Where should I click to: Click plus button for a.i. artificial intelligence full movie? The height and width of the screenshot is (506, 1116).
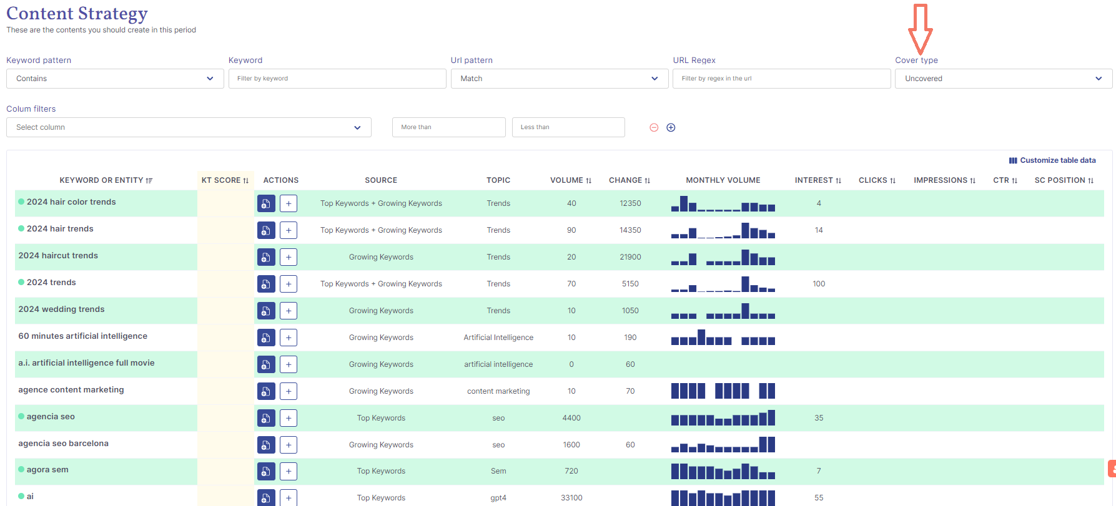289,364
